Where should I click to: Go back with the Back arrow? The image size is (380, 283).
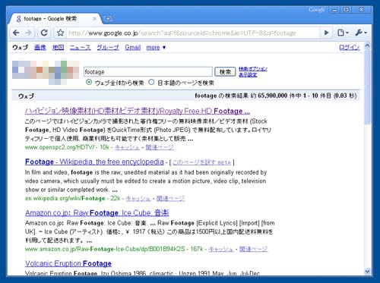16,33
